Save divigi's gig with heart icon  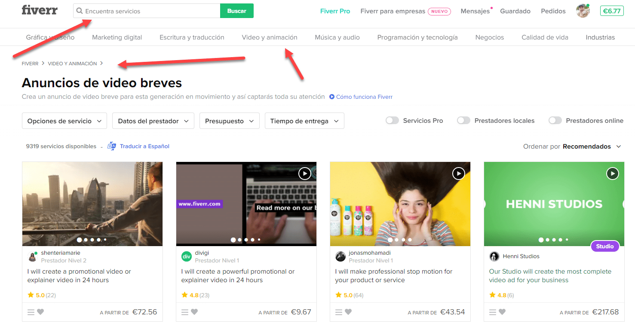194,312
